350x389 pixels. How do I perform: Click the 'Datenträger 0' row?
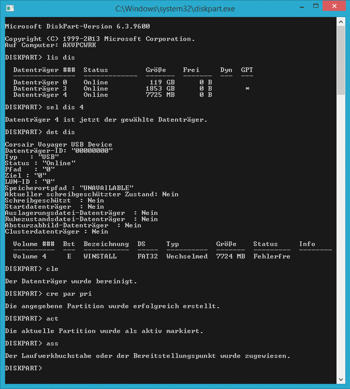click(113, 82)
